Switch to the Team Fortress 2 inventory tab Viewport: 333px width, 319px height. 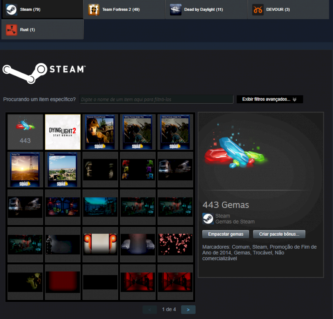coord(124,10)
